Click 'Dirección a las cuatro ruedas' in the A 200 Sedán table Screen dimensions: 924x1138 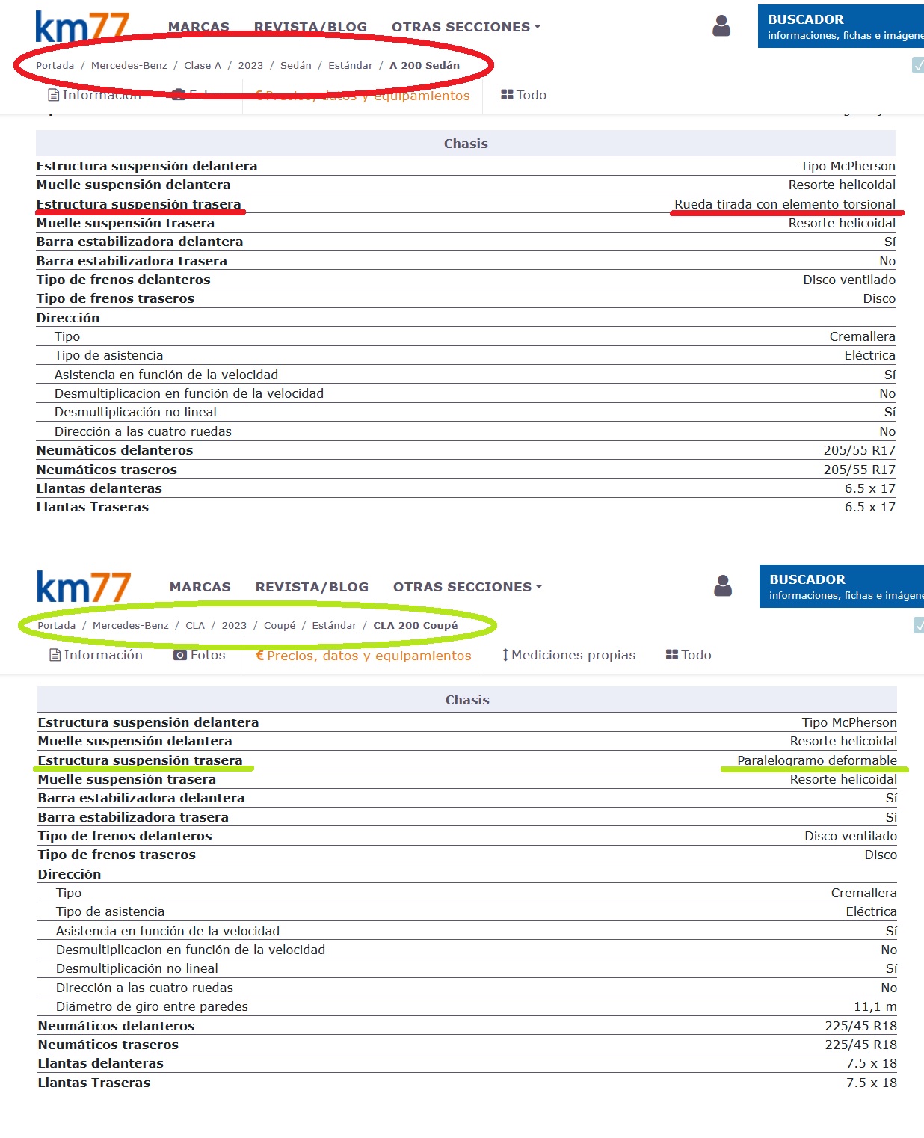[143, 431]
